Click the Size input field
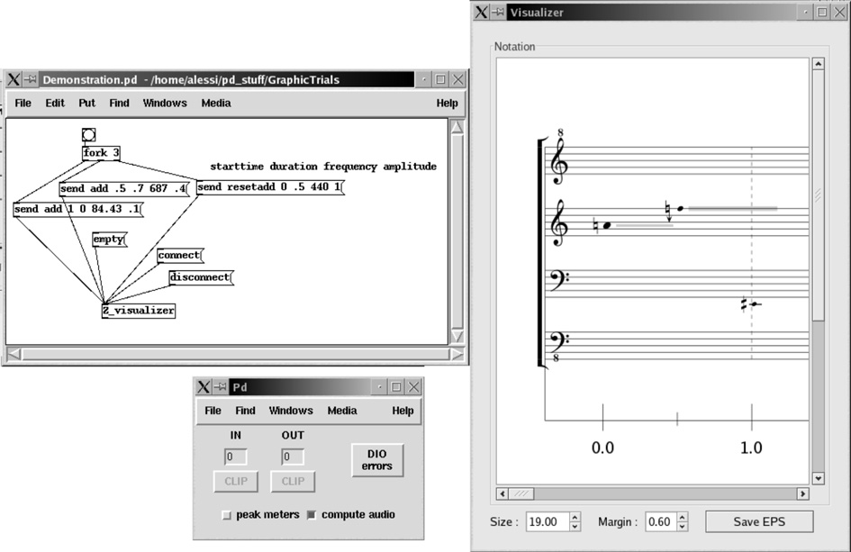The image size is (851, 552). 548,522
